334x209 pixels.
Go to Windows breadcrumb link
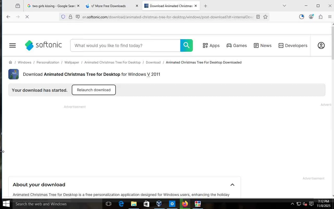25,62
